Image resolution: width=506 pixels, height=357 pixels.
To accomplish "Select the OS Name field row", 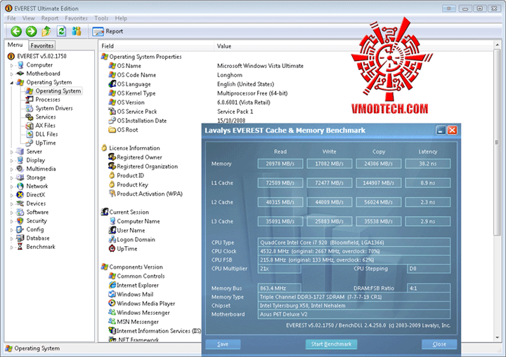I will (x=129, y=66).
